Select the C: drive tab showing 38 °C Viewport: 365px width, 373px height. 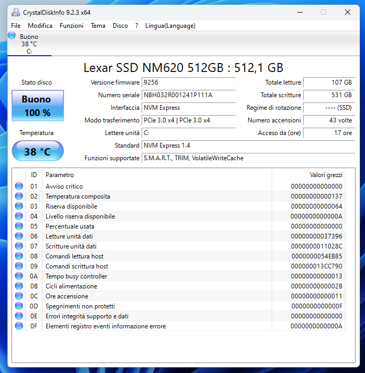coord(29,44)
